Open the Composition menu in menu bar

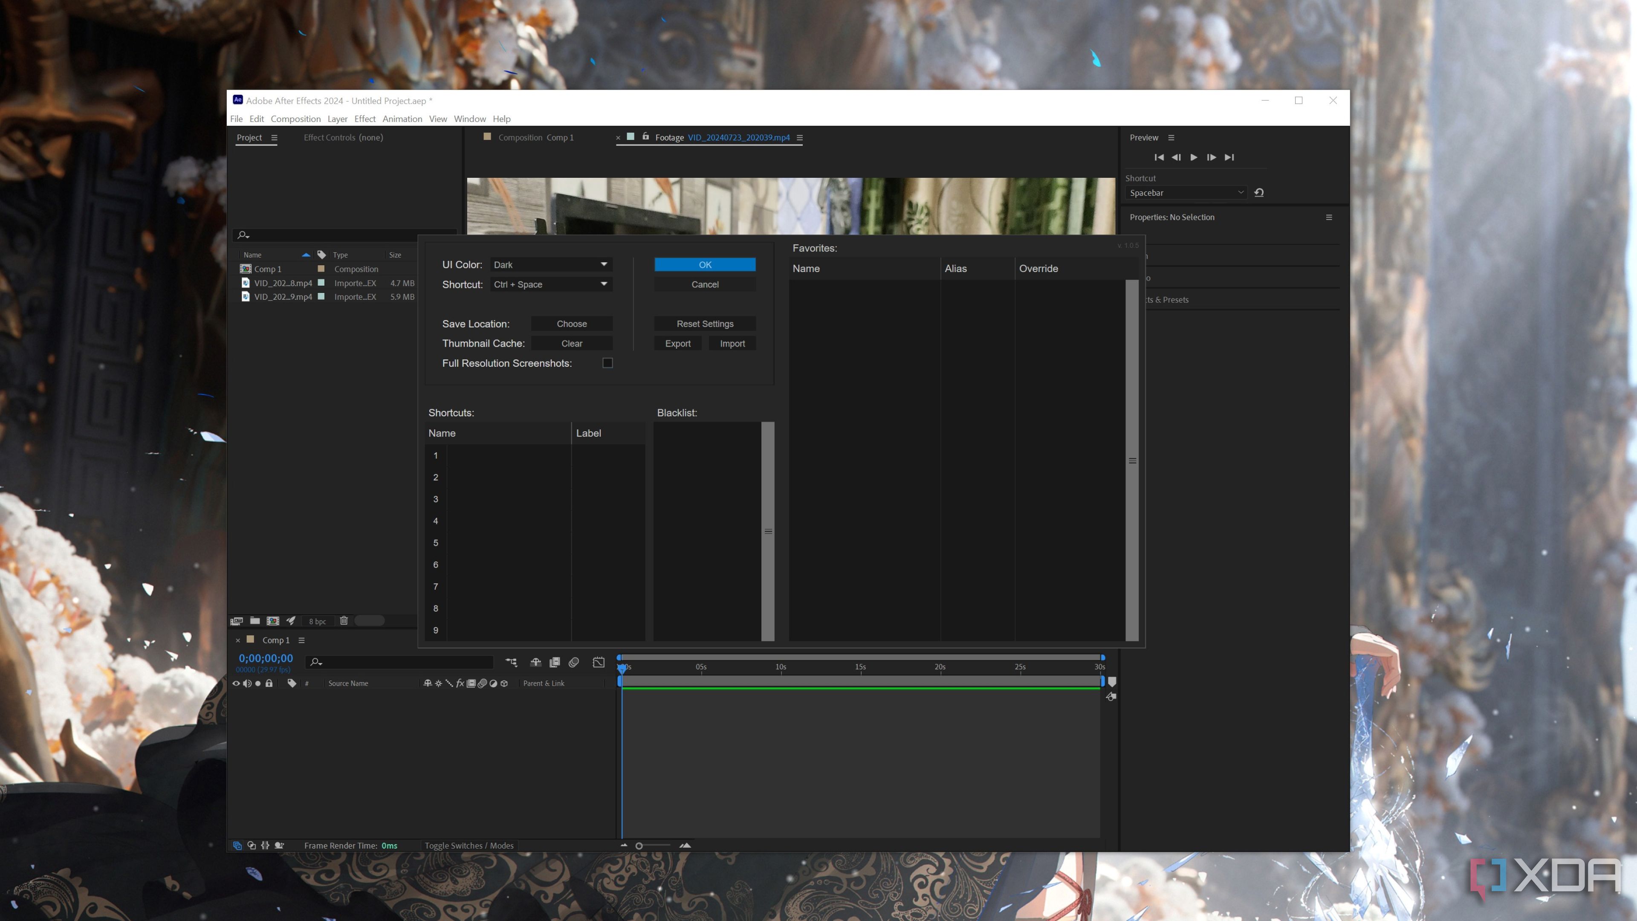click(x=295, y=119)
